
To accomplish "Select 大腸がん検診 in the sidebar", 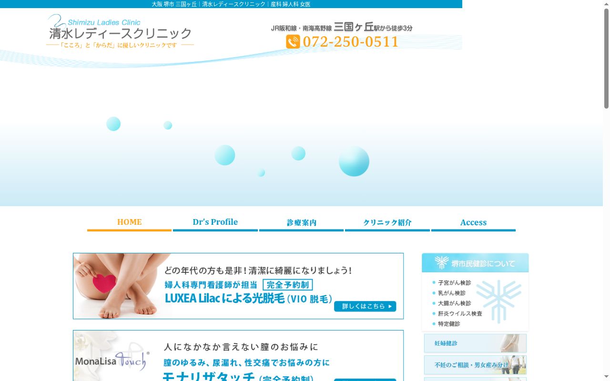I will coord(455,303).
